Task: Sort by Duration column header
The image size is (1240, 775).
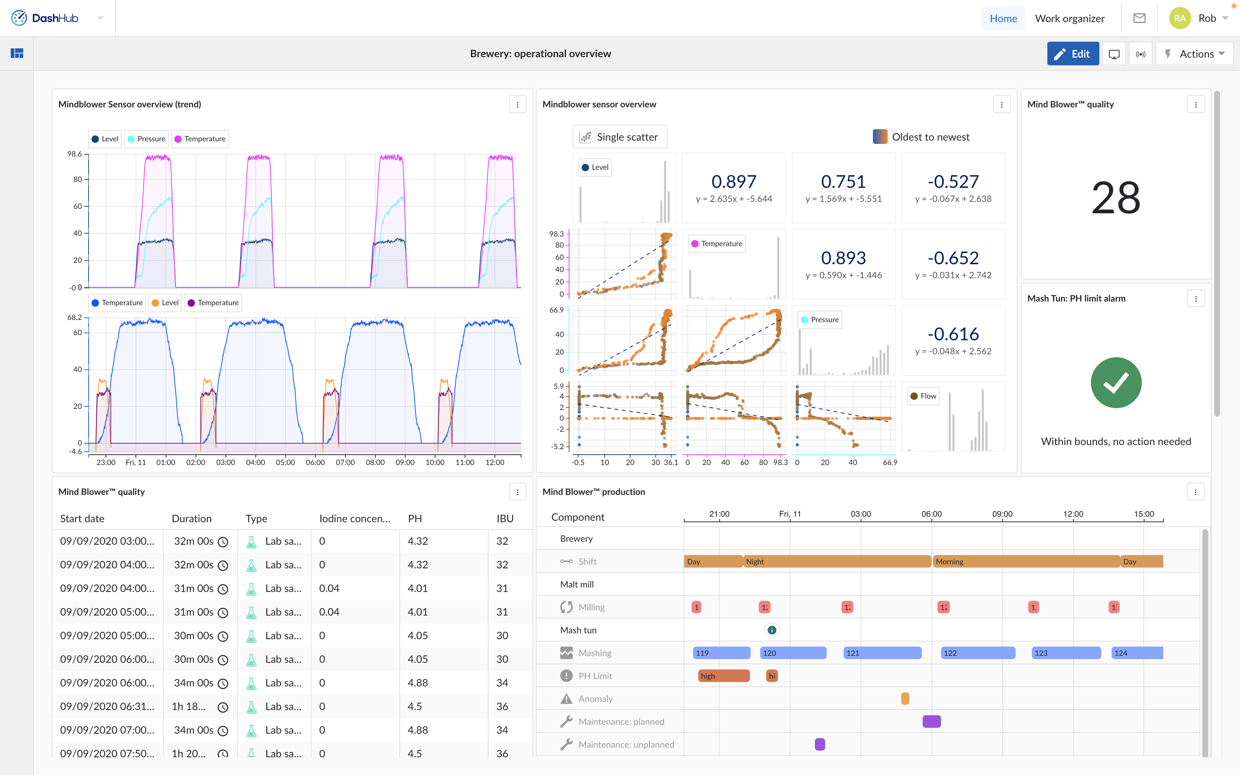Action: 192,518
